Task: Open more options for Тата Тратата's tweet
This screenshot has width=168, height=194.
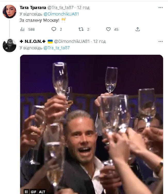Action: click(x=161, y=8)
